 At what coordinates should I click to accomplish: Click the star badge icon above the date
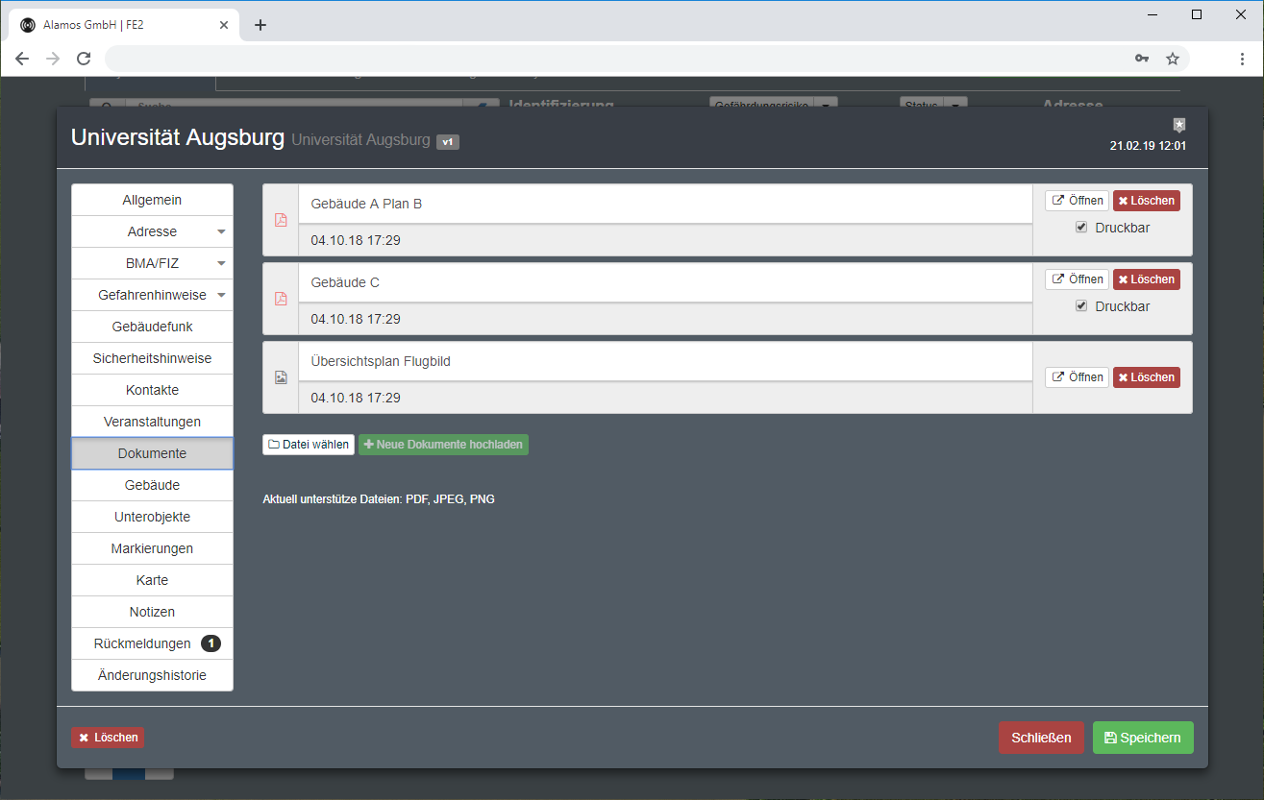[1179, 125]
